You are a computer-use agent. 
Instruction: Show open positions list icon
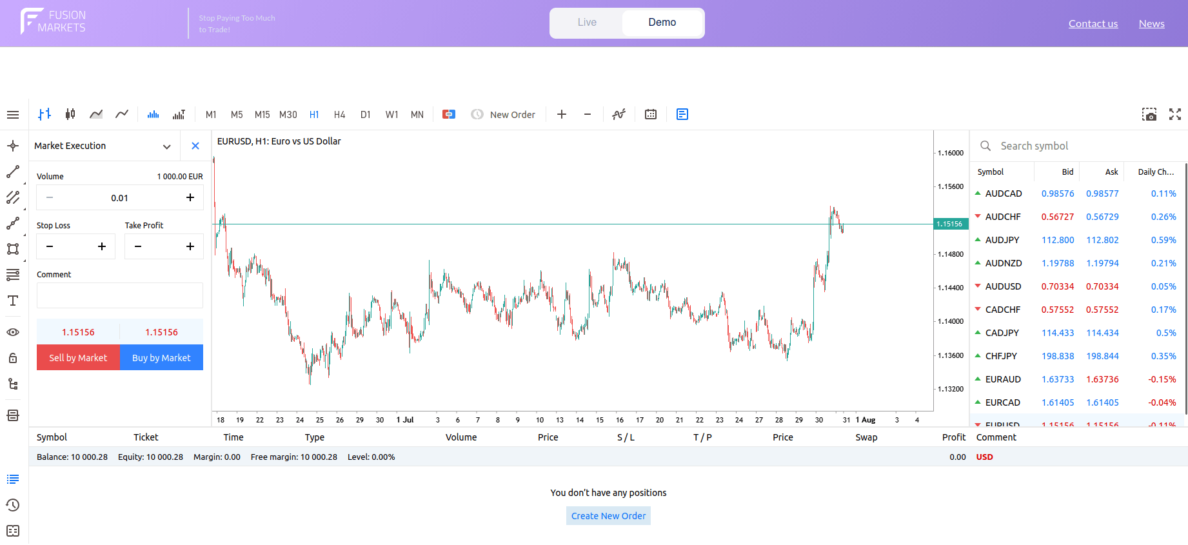click(13, 479)
